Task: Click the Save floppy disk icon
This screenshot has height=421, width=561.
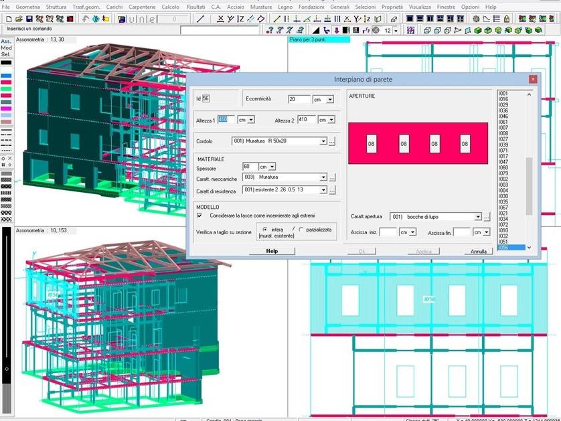Action: [x=28, y=19]
